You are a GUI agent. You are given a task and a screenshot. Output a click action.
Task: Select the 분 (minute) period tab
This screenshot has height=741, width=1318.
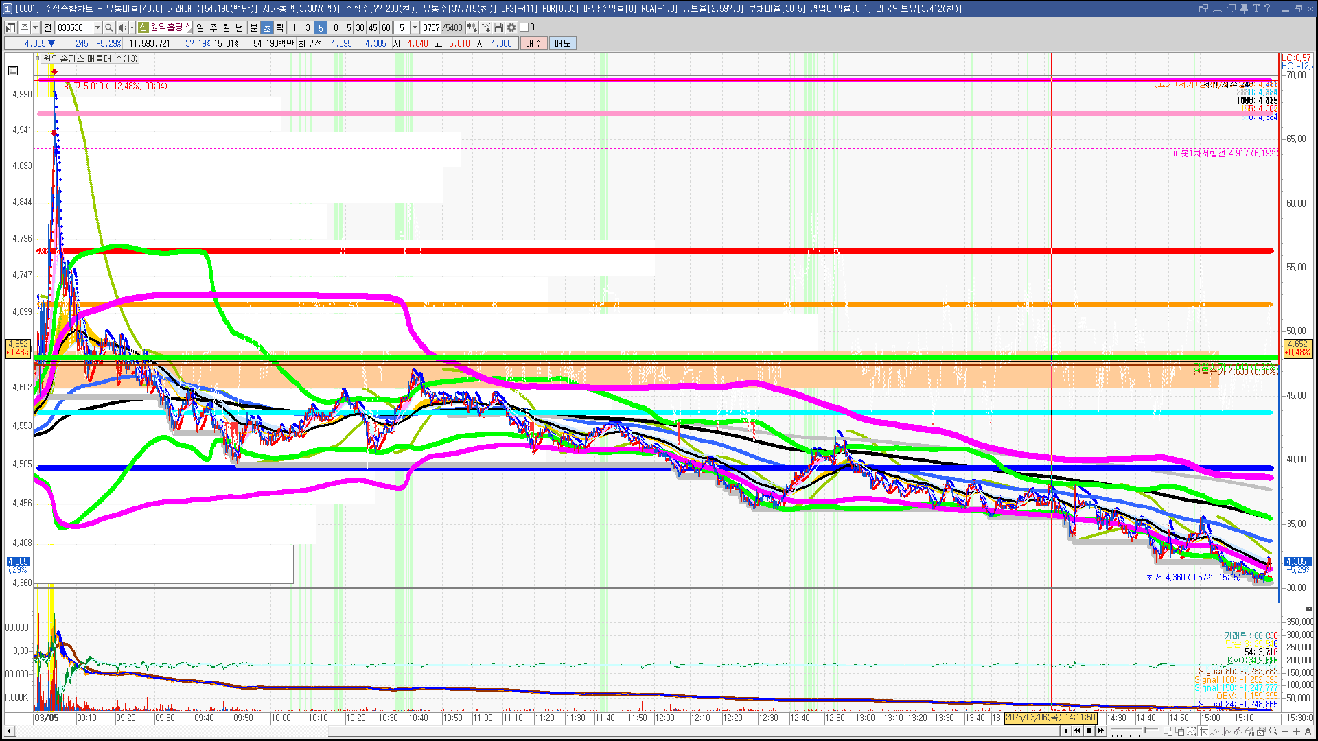coord(253,27)
